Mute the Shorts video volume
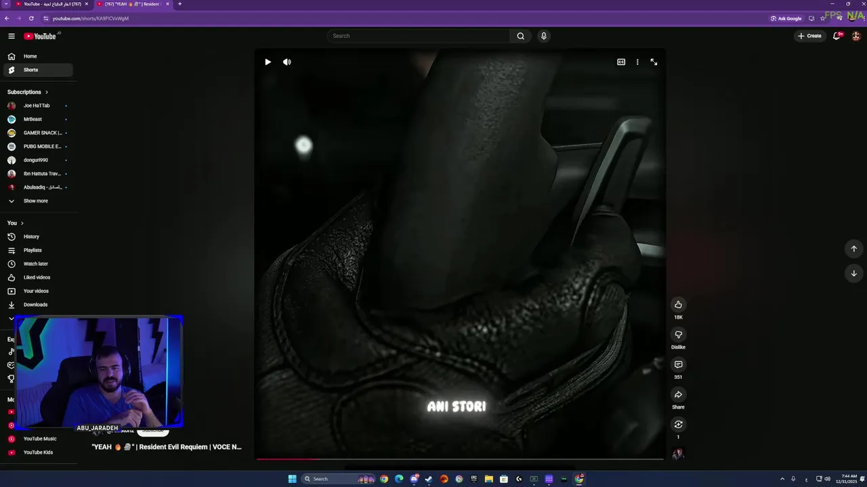Viewport: 867px width, 487px height. pos(287,62)
